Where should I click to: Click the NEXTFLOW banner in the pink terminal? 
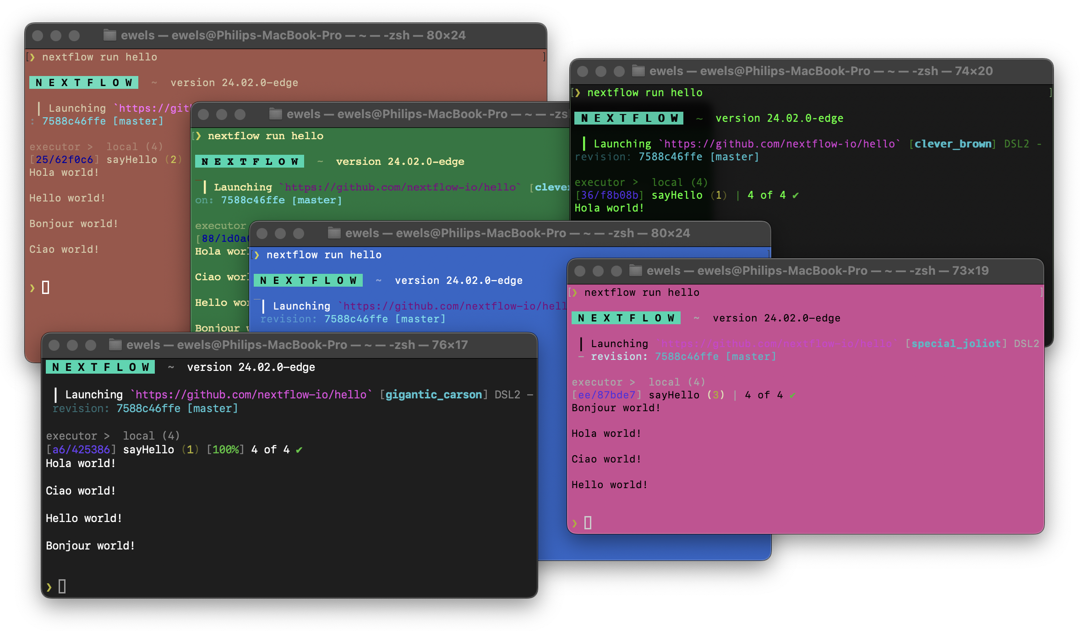click(626, 317)
